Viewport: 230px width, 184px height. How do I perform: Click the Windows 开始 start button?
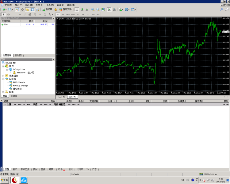tap(5, 180)
